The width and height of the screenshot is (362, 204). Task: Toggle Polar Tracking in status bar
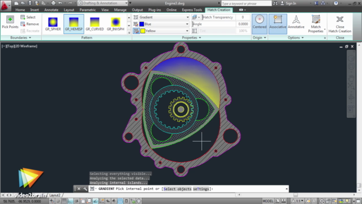point(76,201)
